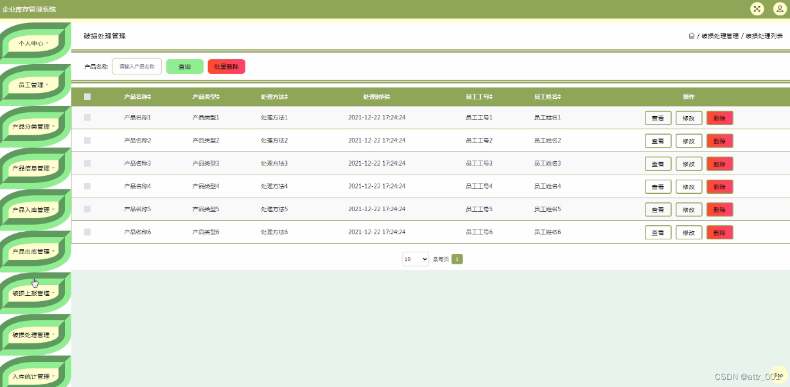Image resolution: width=790 pixels, height=387 pixels.
Task: Sort the table by 产品名称 column arrows
Action: point(150,97)
